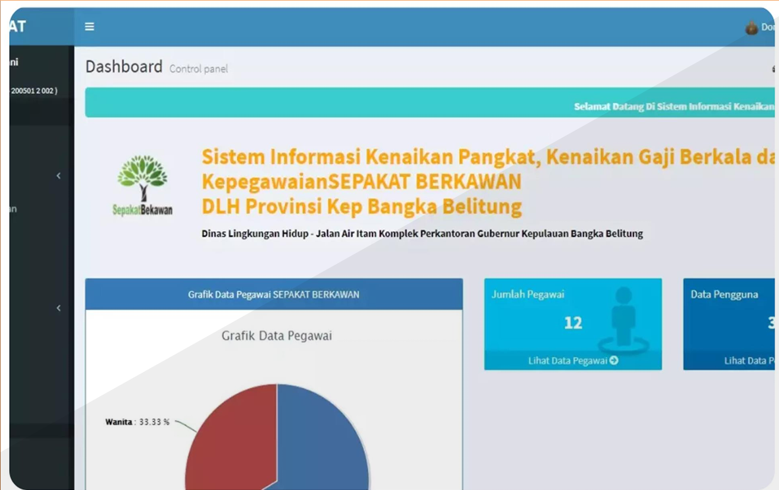Expand the lower sidebar menu chevron
This screenshot has width=779, height=490.
(x=59, y=308)
